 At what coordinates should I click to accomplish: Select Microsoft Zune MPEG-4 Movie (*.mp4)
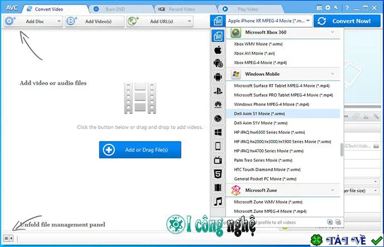pyautogui.click(x=283, y=211)
